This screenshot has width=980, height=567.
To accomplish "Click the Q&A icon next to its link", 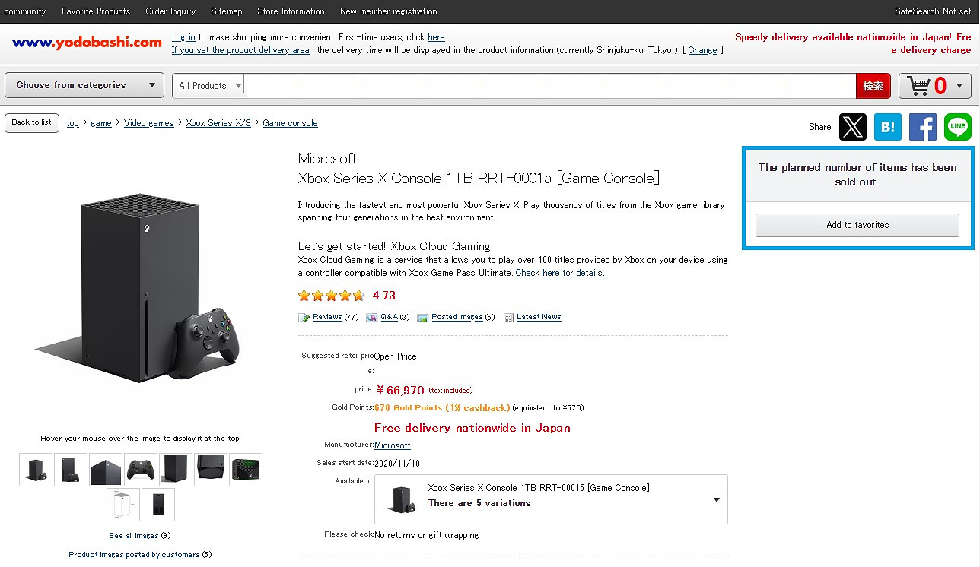I will coord(371,317).
